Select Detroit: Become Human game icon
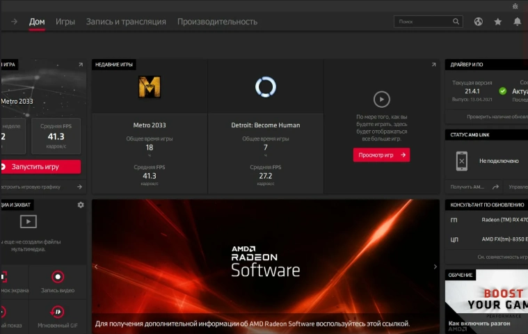 pos(266,87)
